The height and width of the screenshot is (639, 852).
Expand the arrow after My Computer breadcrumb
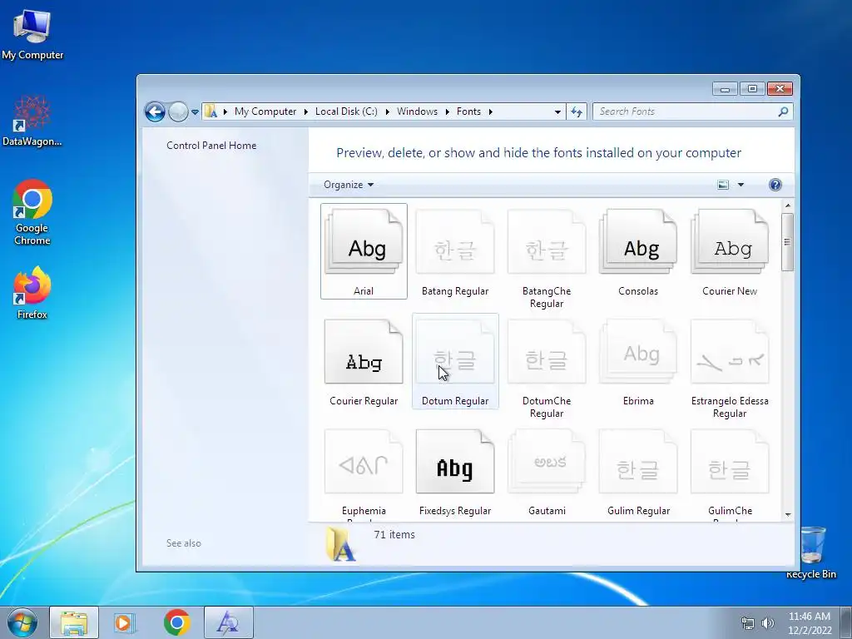(305, 111)
